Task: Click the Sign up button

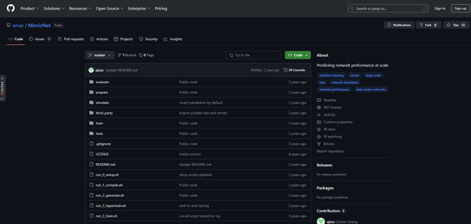Action: 460,8
